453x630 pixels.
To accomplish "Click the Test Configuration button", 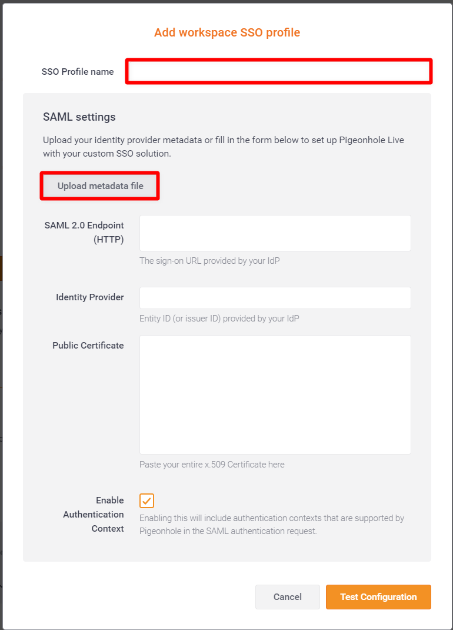I will pos(378,596).
